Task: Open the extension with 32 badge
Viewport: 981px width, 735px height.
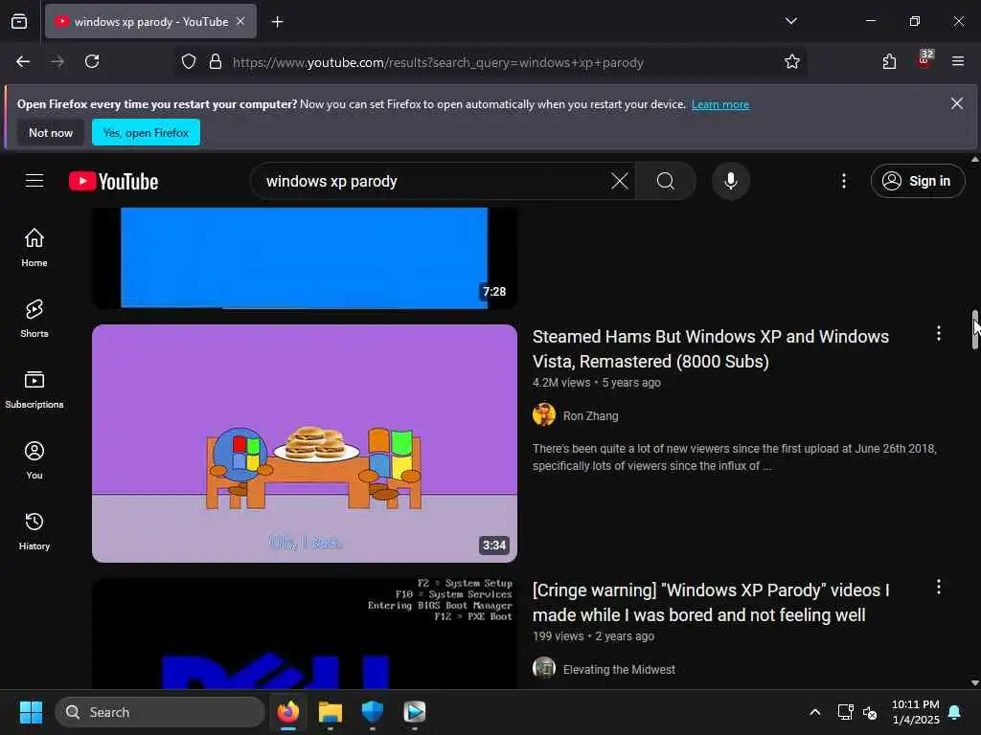Action: (924, 60)
